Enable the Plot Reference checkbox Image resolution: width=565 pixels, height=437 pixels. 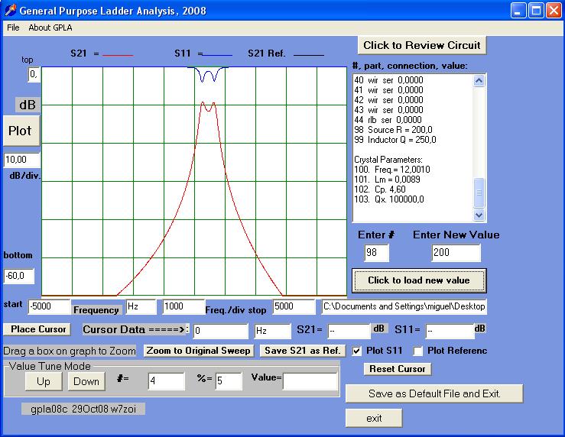click(418, 351)
